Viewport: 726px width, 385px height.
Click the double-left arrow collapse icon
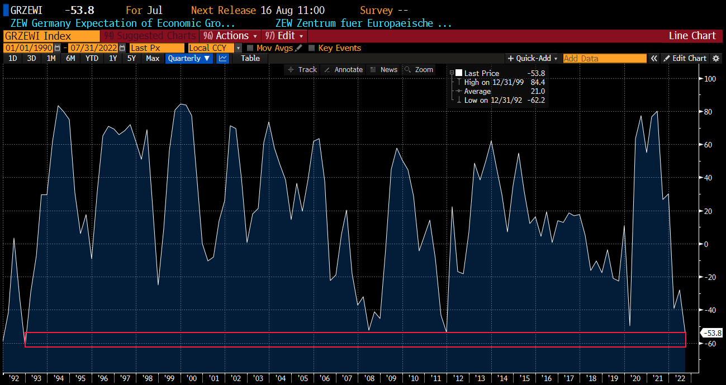pyautogui.click(x=653, y=58)
